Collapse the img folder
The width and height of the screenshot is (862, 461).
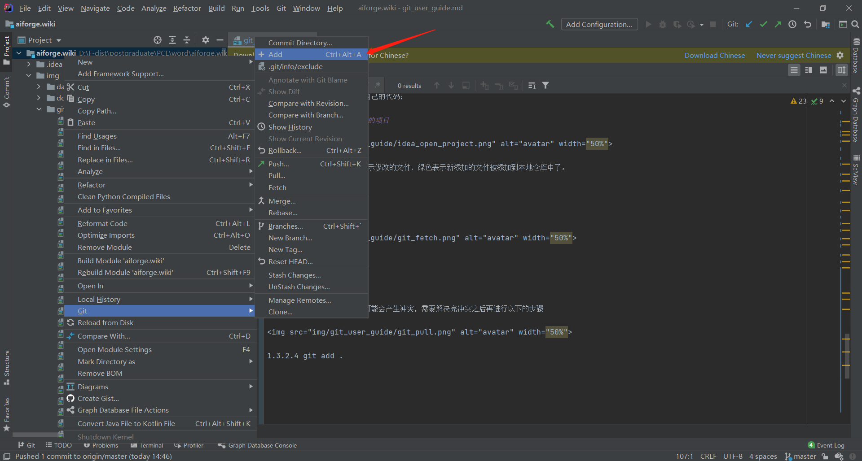(x=29, y=75)
